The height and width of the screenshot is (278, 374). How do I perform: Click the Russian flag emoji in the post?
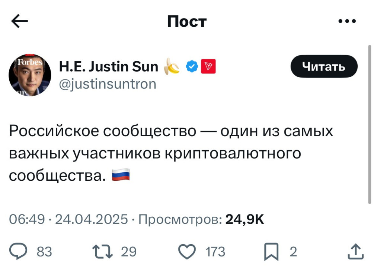tap(121, 174)
